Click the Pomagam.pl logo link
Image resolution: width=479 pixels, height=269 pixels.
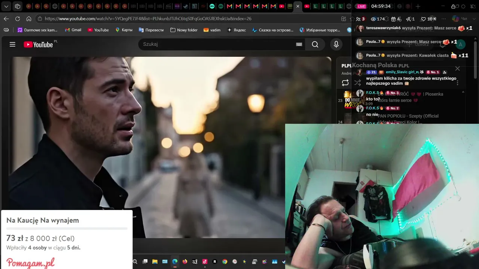(31, 262)
